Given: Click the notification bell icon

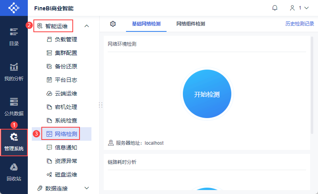Looking at the screenshot, I should pos(275,8).
